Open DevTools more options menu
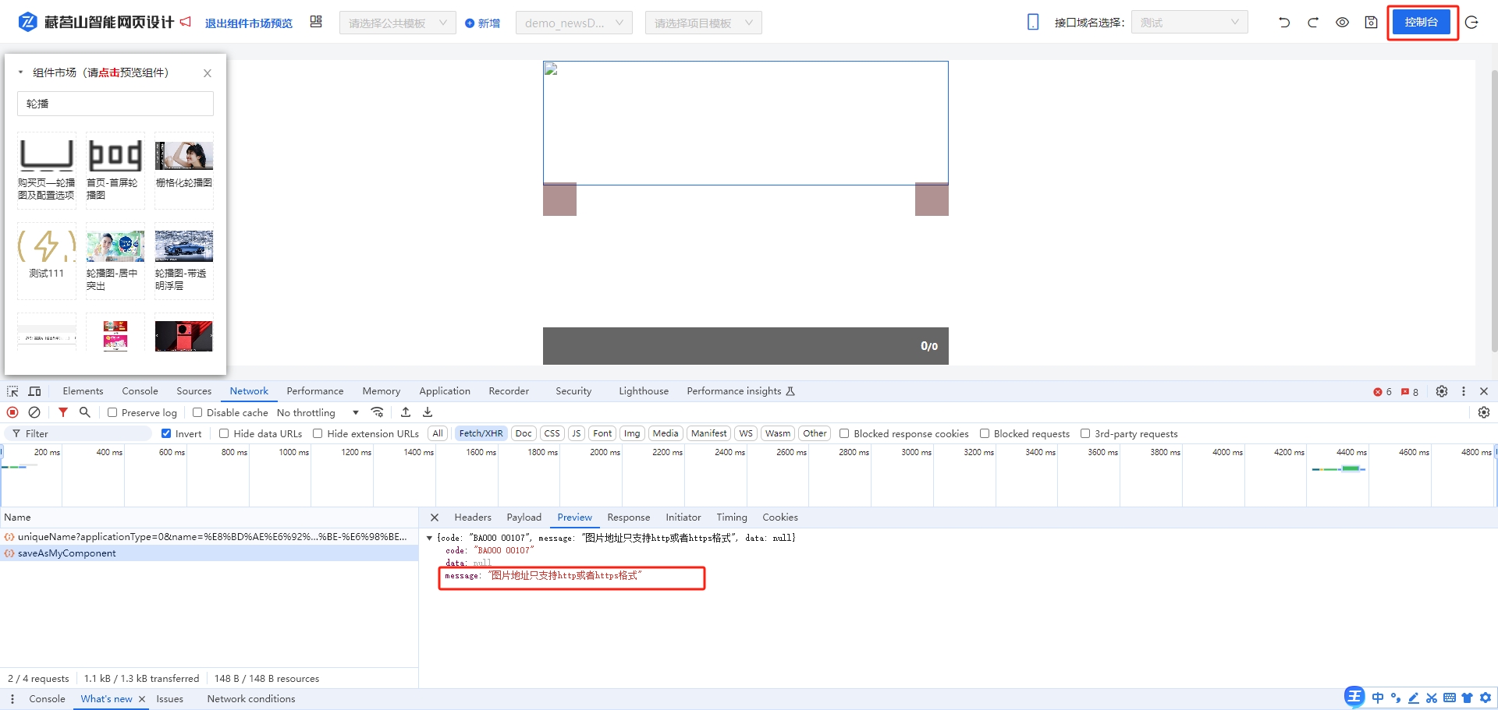The height and width of the screenshot is (710, 1498). point(1464,391)
